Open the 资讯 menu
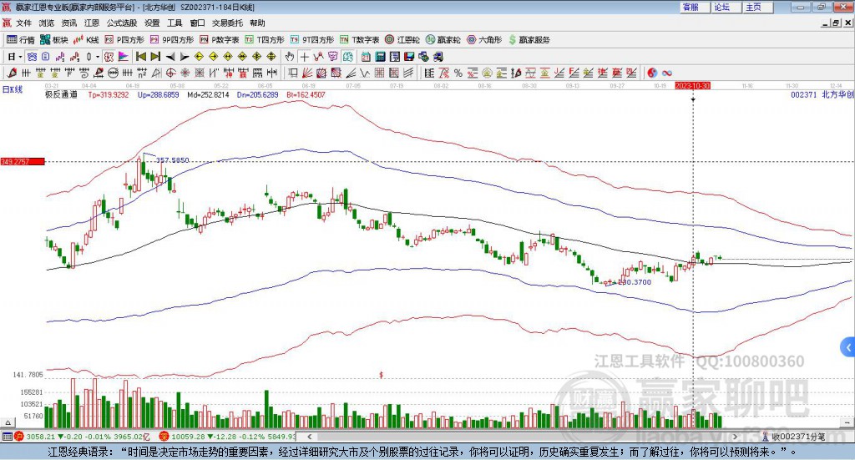Image resolution: width=855 pixels, height=460 pixels. [68, 23]
